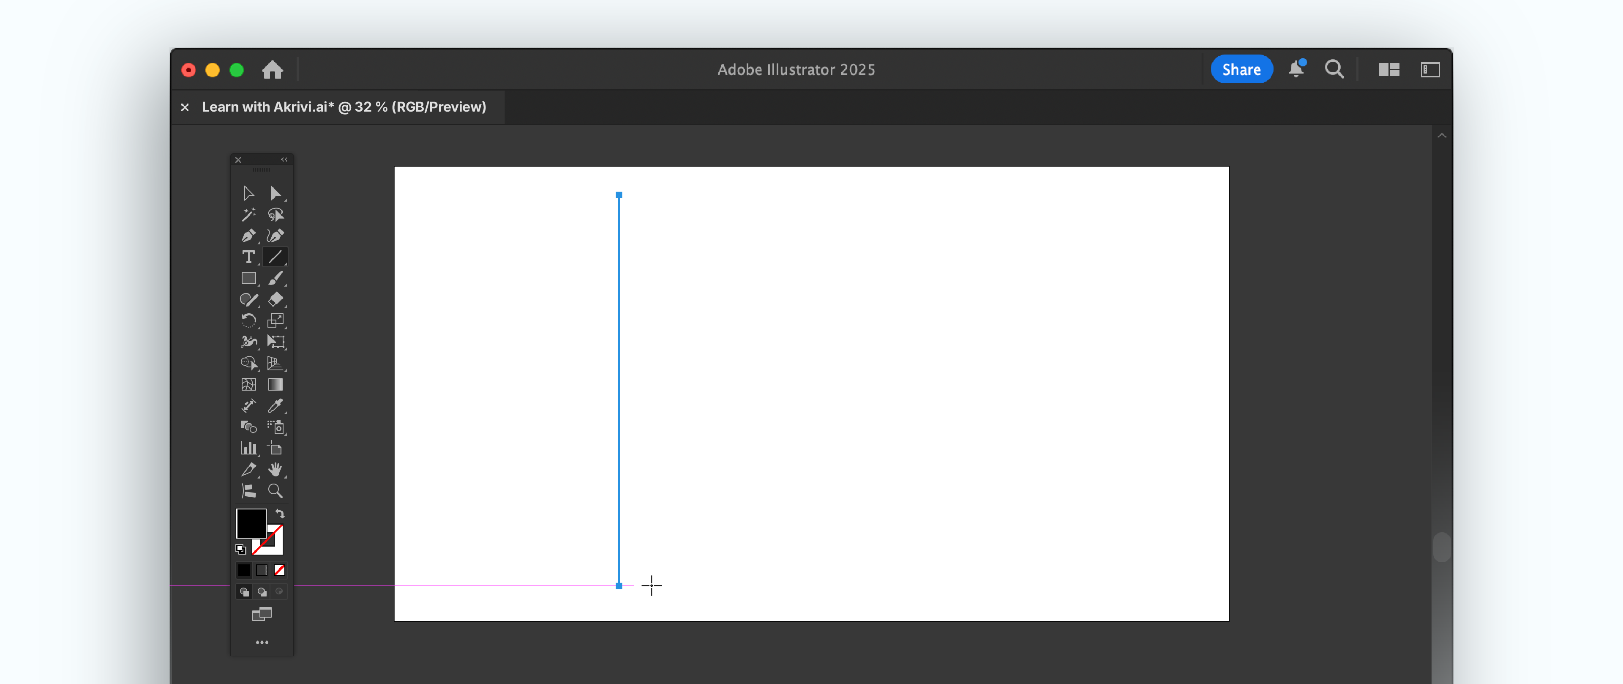Select the Paintbrush tool
The image size is (1623, 684).
tap(276, 278)
